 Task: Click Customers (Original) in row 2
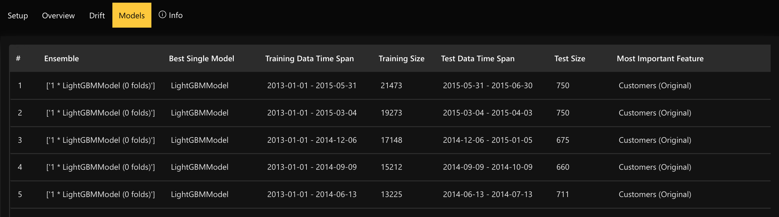pyautogui.click(x=655, y=113)
